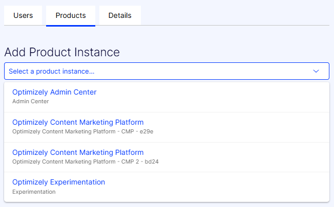Choose Optimizely Admin Center option
This screenshot has width=334, height=207.
[x=166, y=97]
